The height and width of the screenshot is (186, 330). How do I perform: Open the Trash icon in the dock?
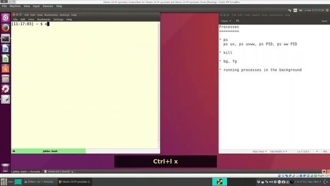click(x=6, y=167)
